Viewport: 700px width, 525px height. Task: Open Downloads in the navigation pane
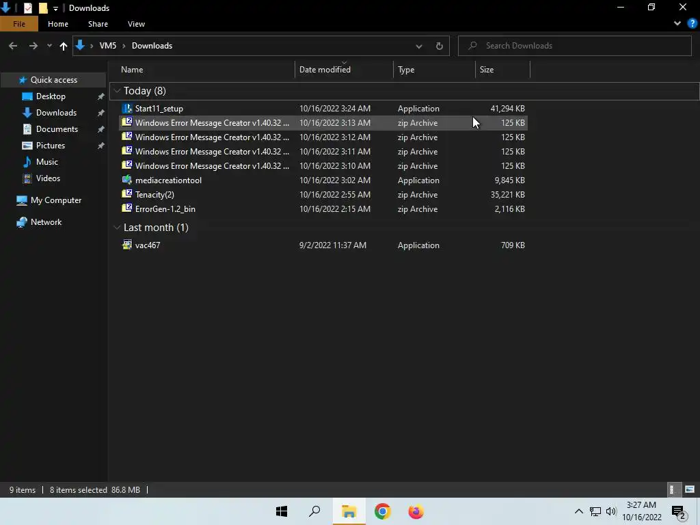[56, 113]
